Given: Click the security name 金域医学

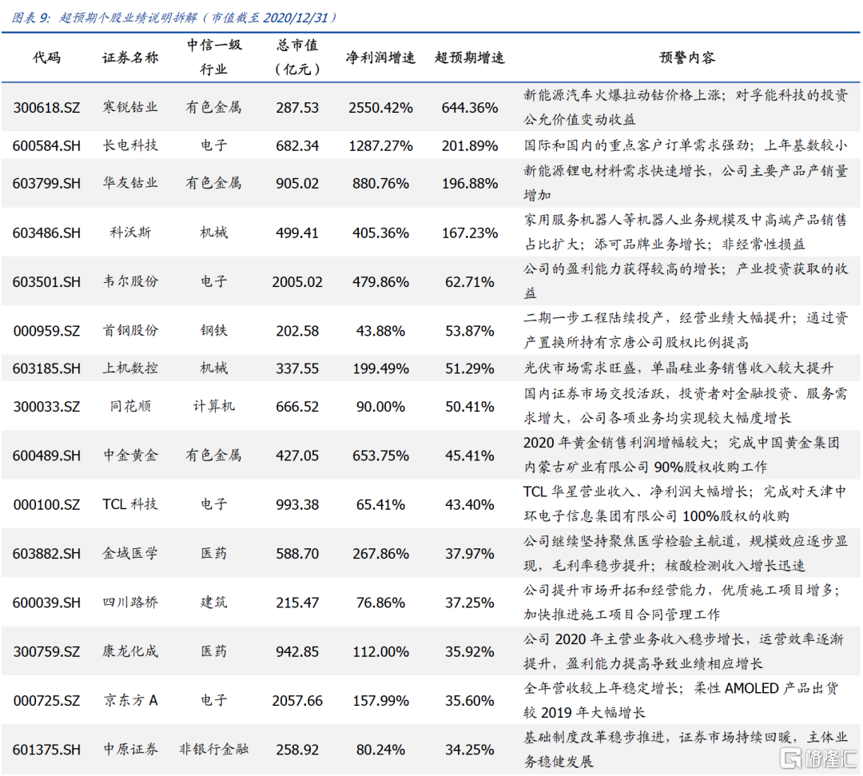Looking at the screenshot, I should (130, 553).
